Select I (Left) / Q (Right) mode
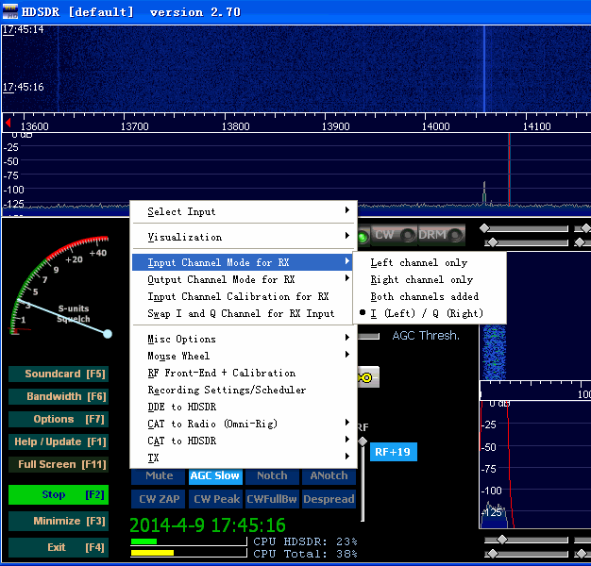The image size is (591, 566). pyautogui.click(x=430, y=313)
